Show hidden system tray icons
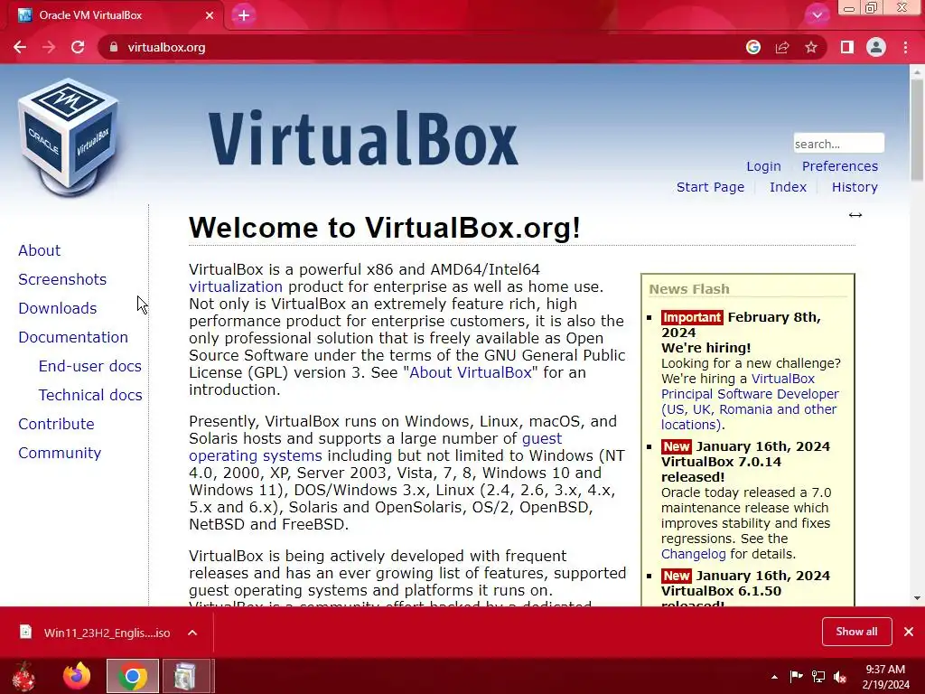Image resolution: width=925 pixels, height=694 pixels. 774,677
